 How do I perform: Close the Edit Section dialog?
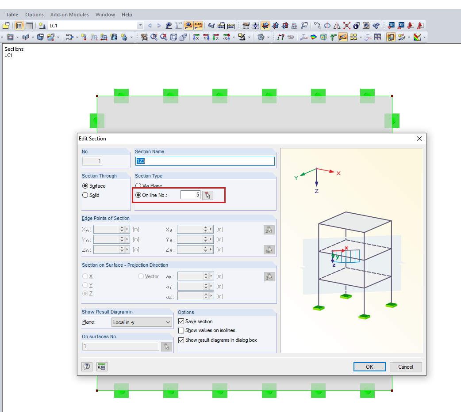[x=419, y=139]
